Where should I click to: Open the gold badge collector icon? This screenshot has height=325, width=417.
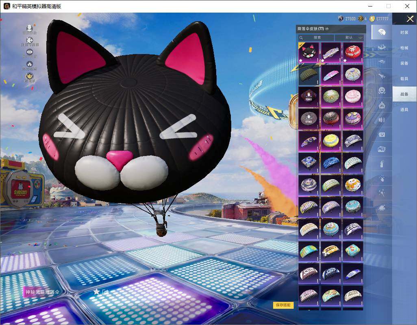pyautogui.click(x=30, y=76)
